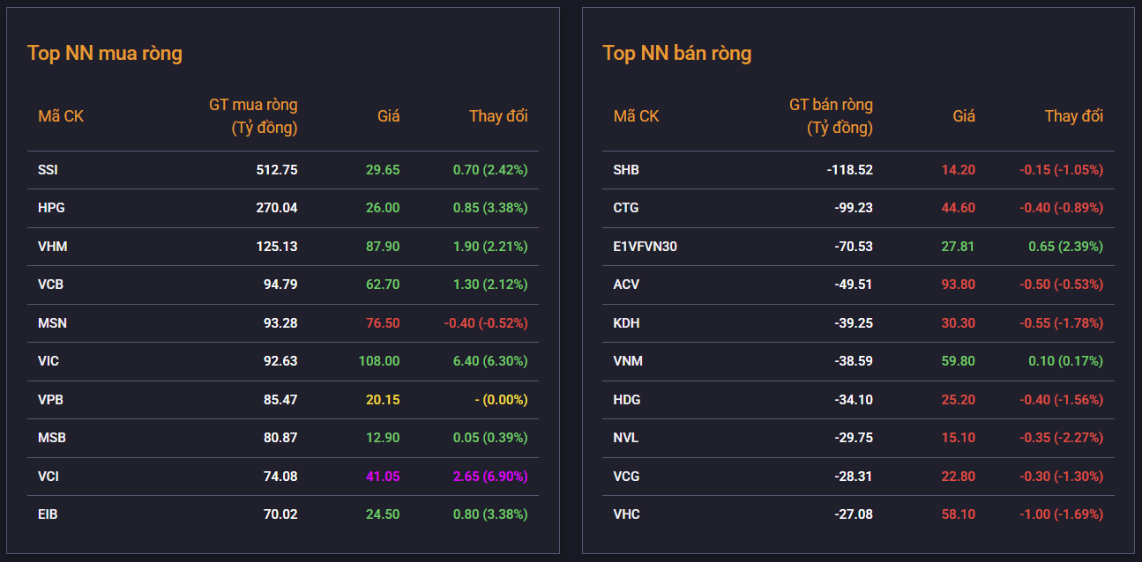The width and height of the screenshot is (1142, 562).
Task: Click the "Top NN bán ròng" title
Action: (x=677, y=53)
